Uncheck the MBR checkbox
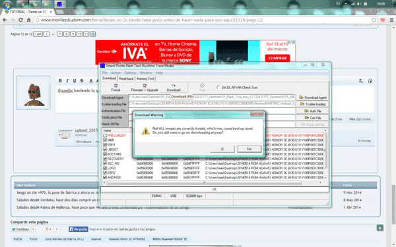This screenshot has width=396, height=247. (105, 140)
